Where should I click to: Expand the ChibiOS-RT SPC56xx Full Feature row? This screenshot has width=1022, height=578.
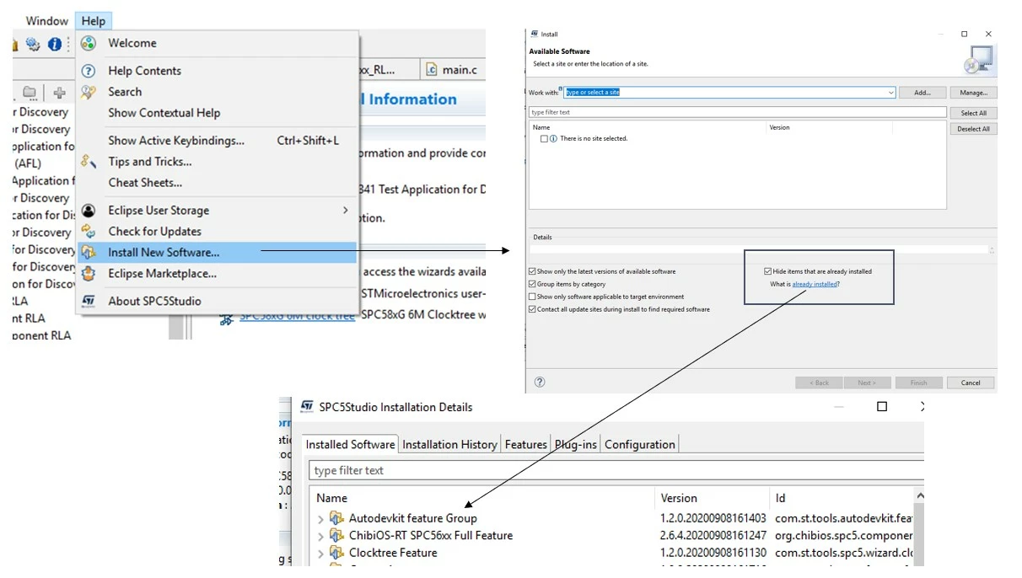(x=320, y=537)
